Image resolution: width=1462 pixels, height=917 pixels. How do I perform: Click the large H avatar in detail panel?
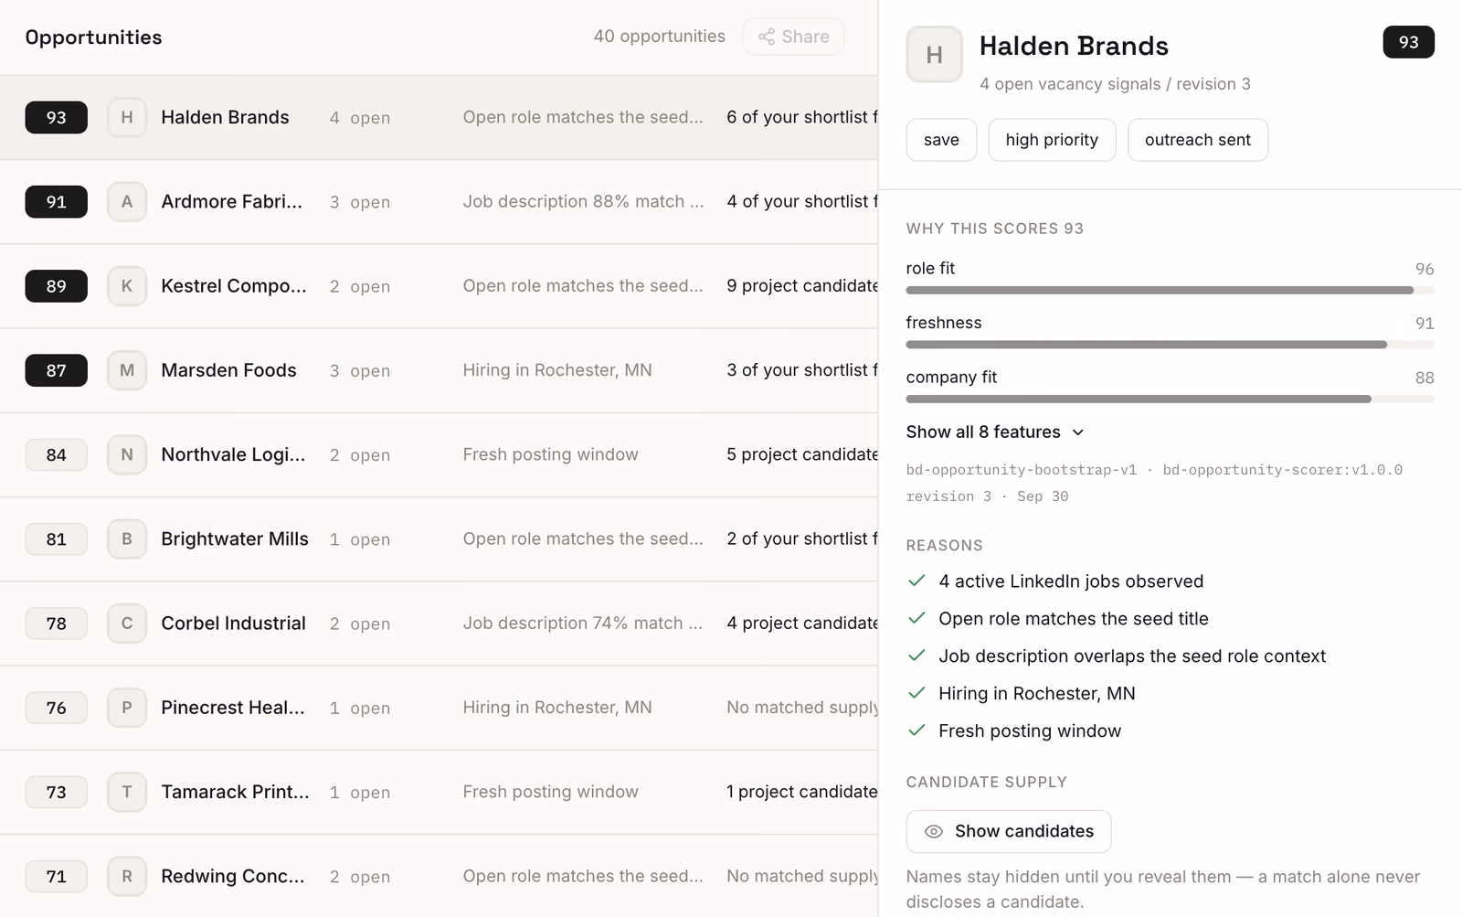934,55
